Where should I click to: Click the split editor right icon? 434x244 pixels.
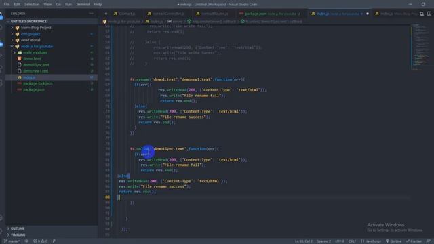click(x=429, y=14)
